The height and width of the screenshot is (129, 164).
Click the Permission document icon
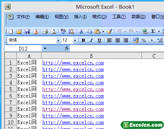[x=35, y=31]
